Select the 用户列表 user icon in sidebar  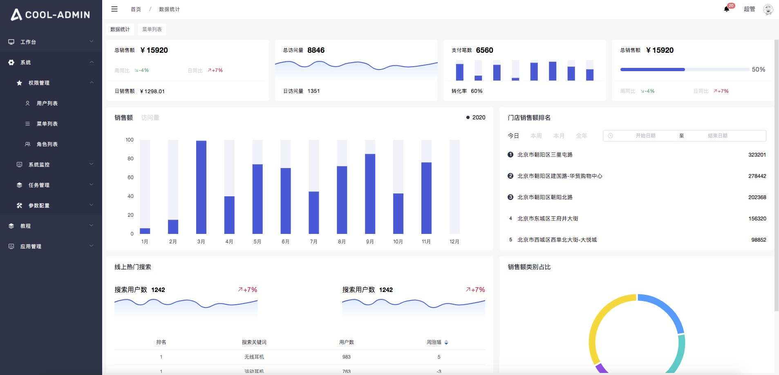[27, 103]
